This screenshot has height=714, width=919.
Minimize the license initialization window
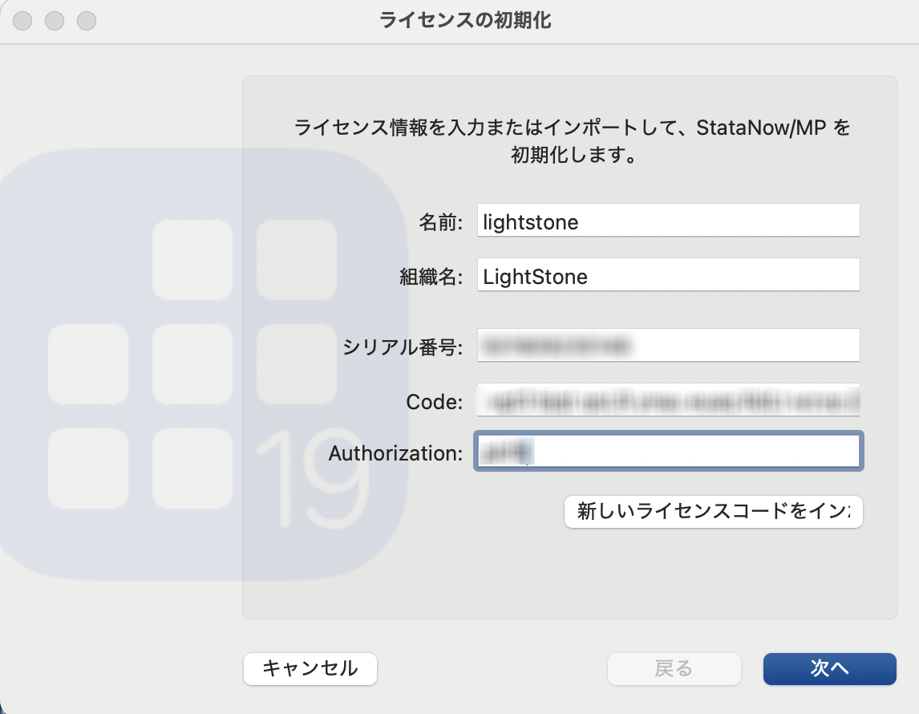[55, 21]
